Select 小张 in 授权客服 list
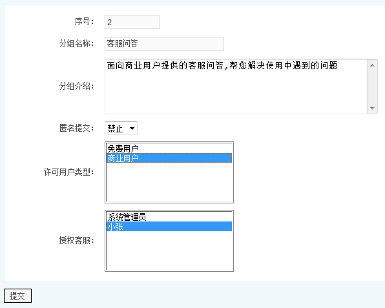Screen dimensions: 385x308 point(169,227)
